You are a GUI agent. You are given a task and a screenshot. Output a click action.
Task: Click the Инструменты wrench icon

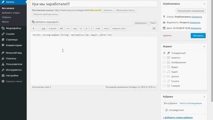tap(3, 70)
